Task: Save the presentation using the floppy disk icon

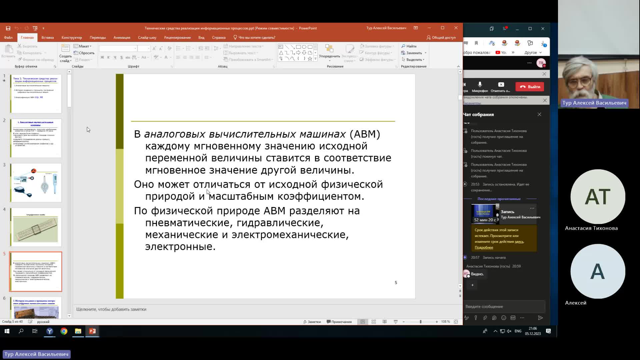Action: pos(8,28)
